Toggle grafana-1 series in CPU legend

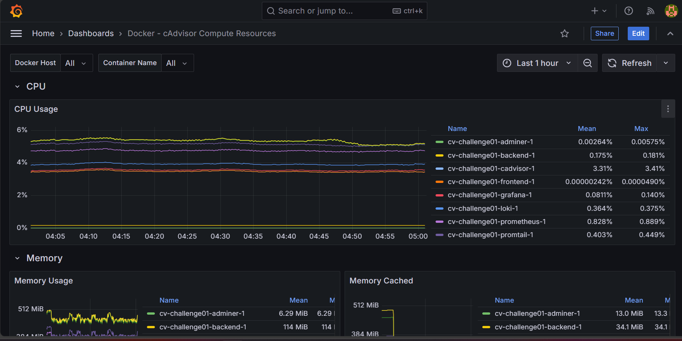click(489, 195)
